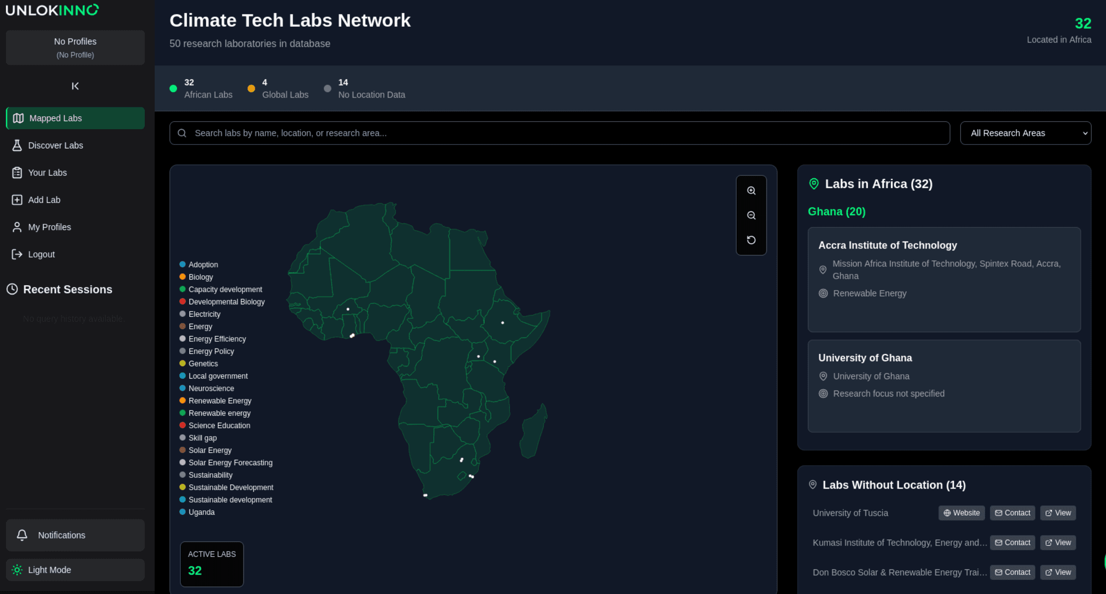This screenshot has height=594, width=1106.
Task: Go to My Profiles in the sidebar
Action: (50, 227)
